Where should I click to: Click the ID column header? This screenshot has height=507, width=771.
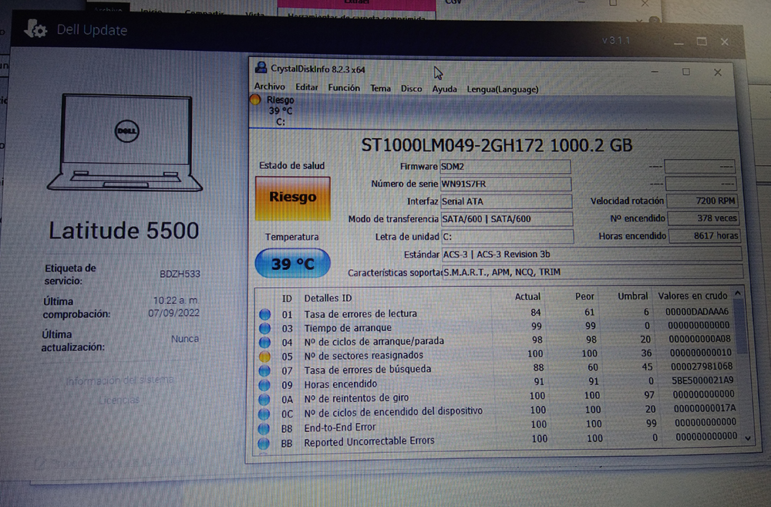coord(287,299)
